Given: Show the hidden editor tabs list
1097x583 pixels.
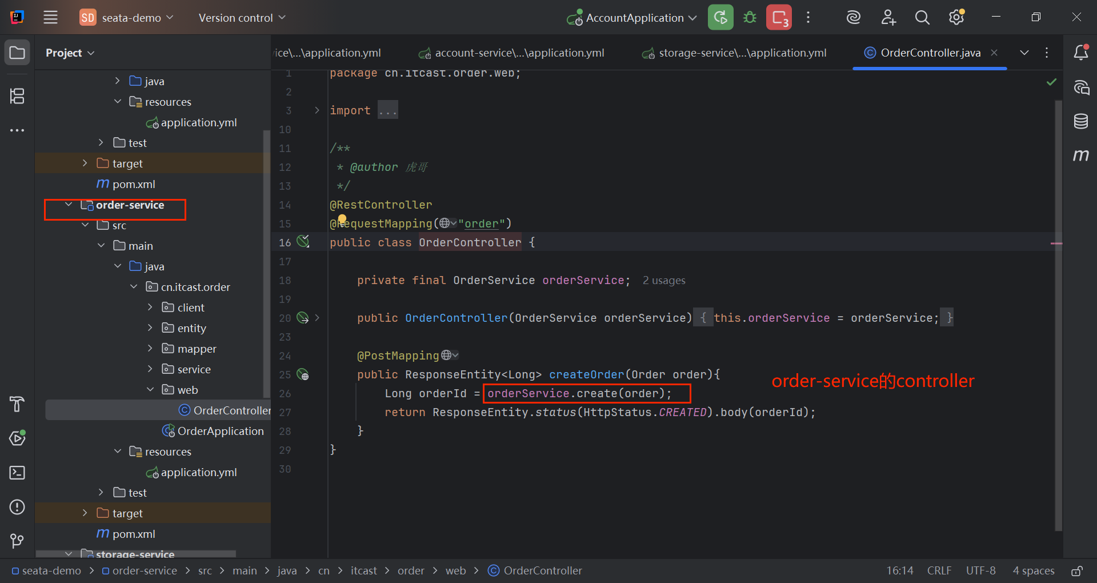Looking at the screenshot, I should pyautogui.click(x=1024, y=53).
